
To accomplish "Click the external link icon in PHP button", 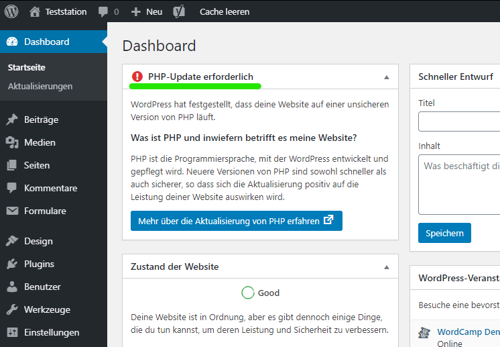I will point(328,219).
